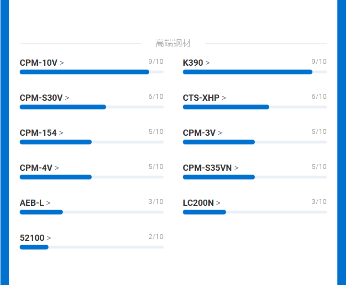Click the K390 rating progress bar
Screen dimensions: 346x285
coord(254,72)
